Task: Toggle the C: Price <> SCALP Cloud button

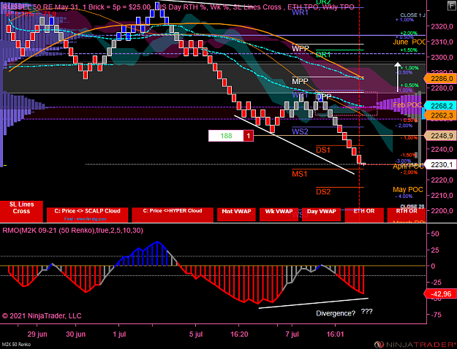Action: click(87, 215)
